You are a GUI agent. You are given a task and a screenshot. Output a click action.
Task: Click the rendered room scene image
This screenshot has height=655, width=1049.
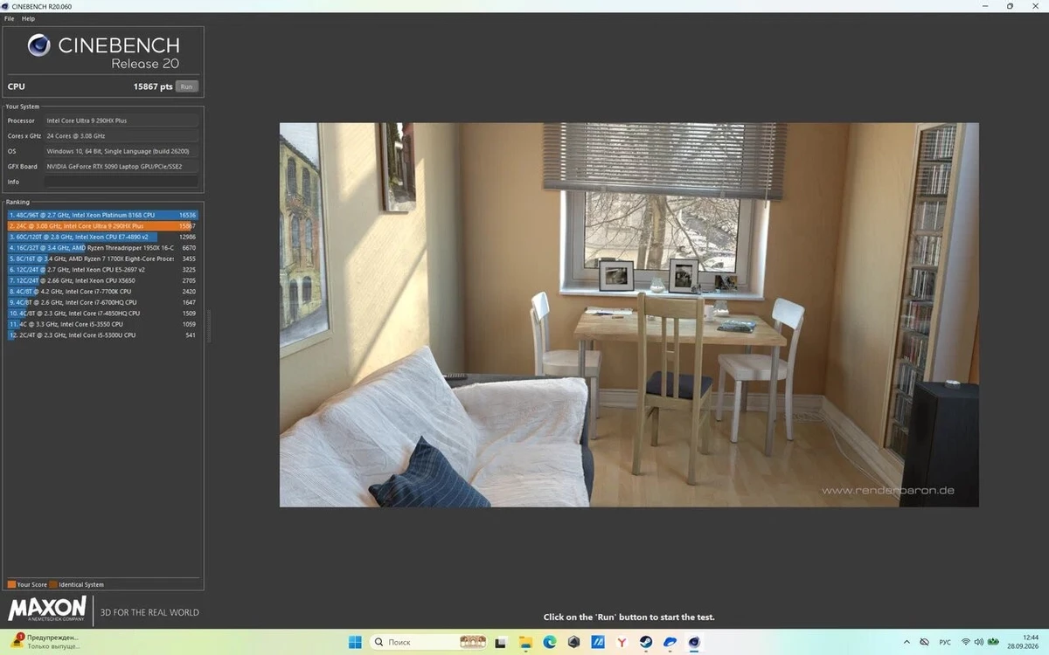coord(629,314)
